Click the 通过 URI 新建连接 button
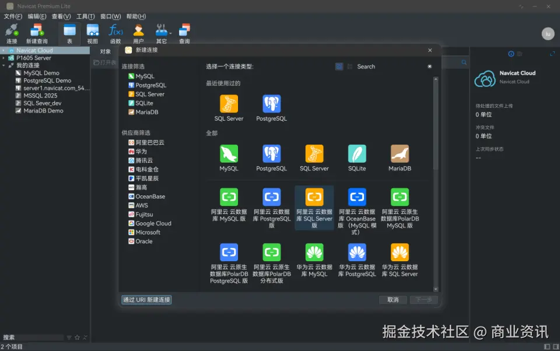Screen dimensions: 560x351 pyautogui.click(x=147, y=300)
